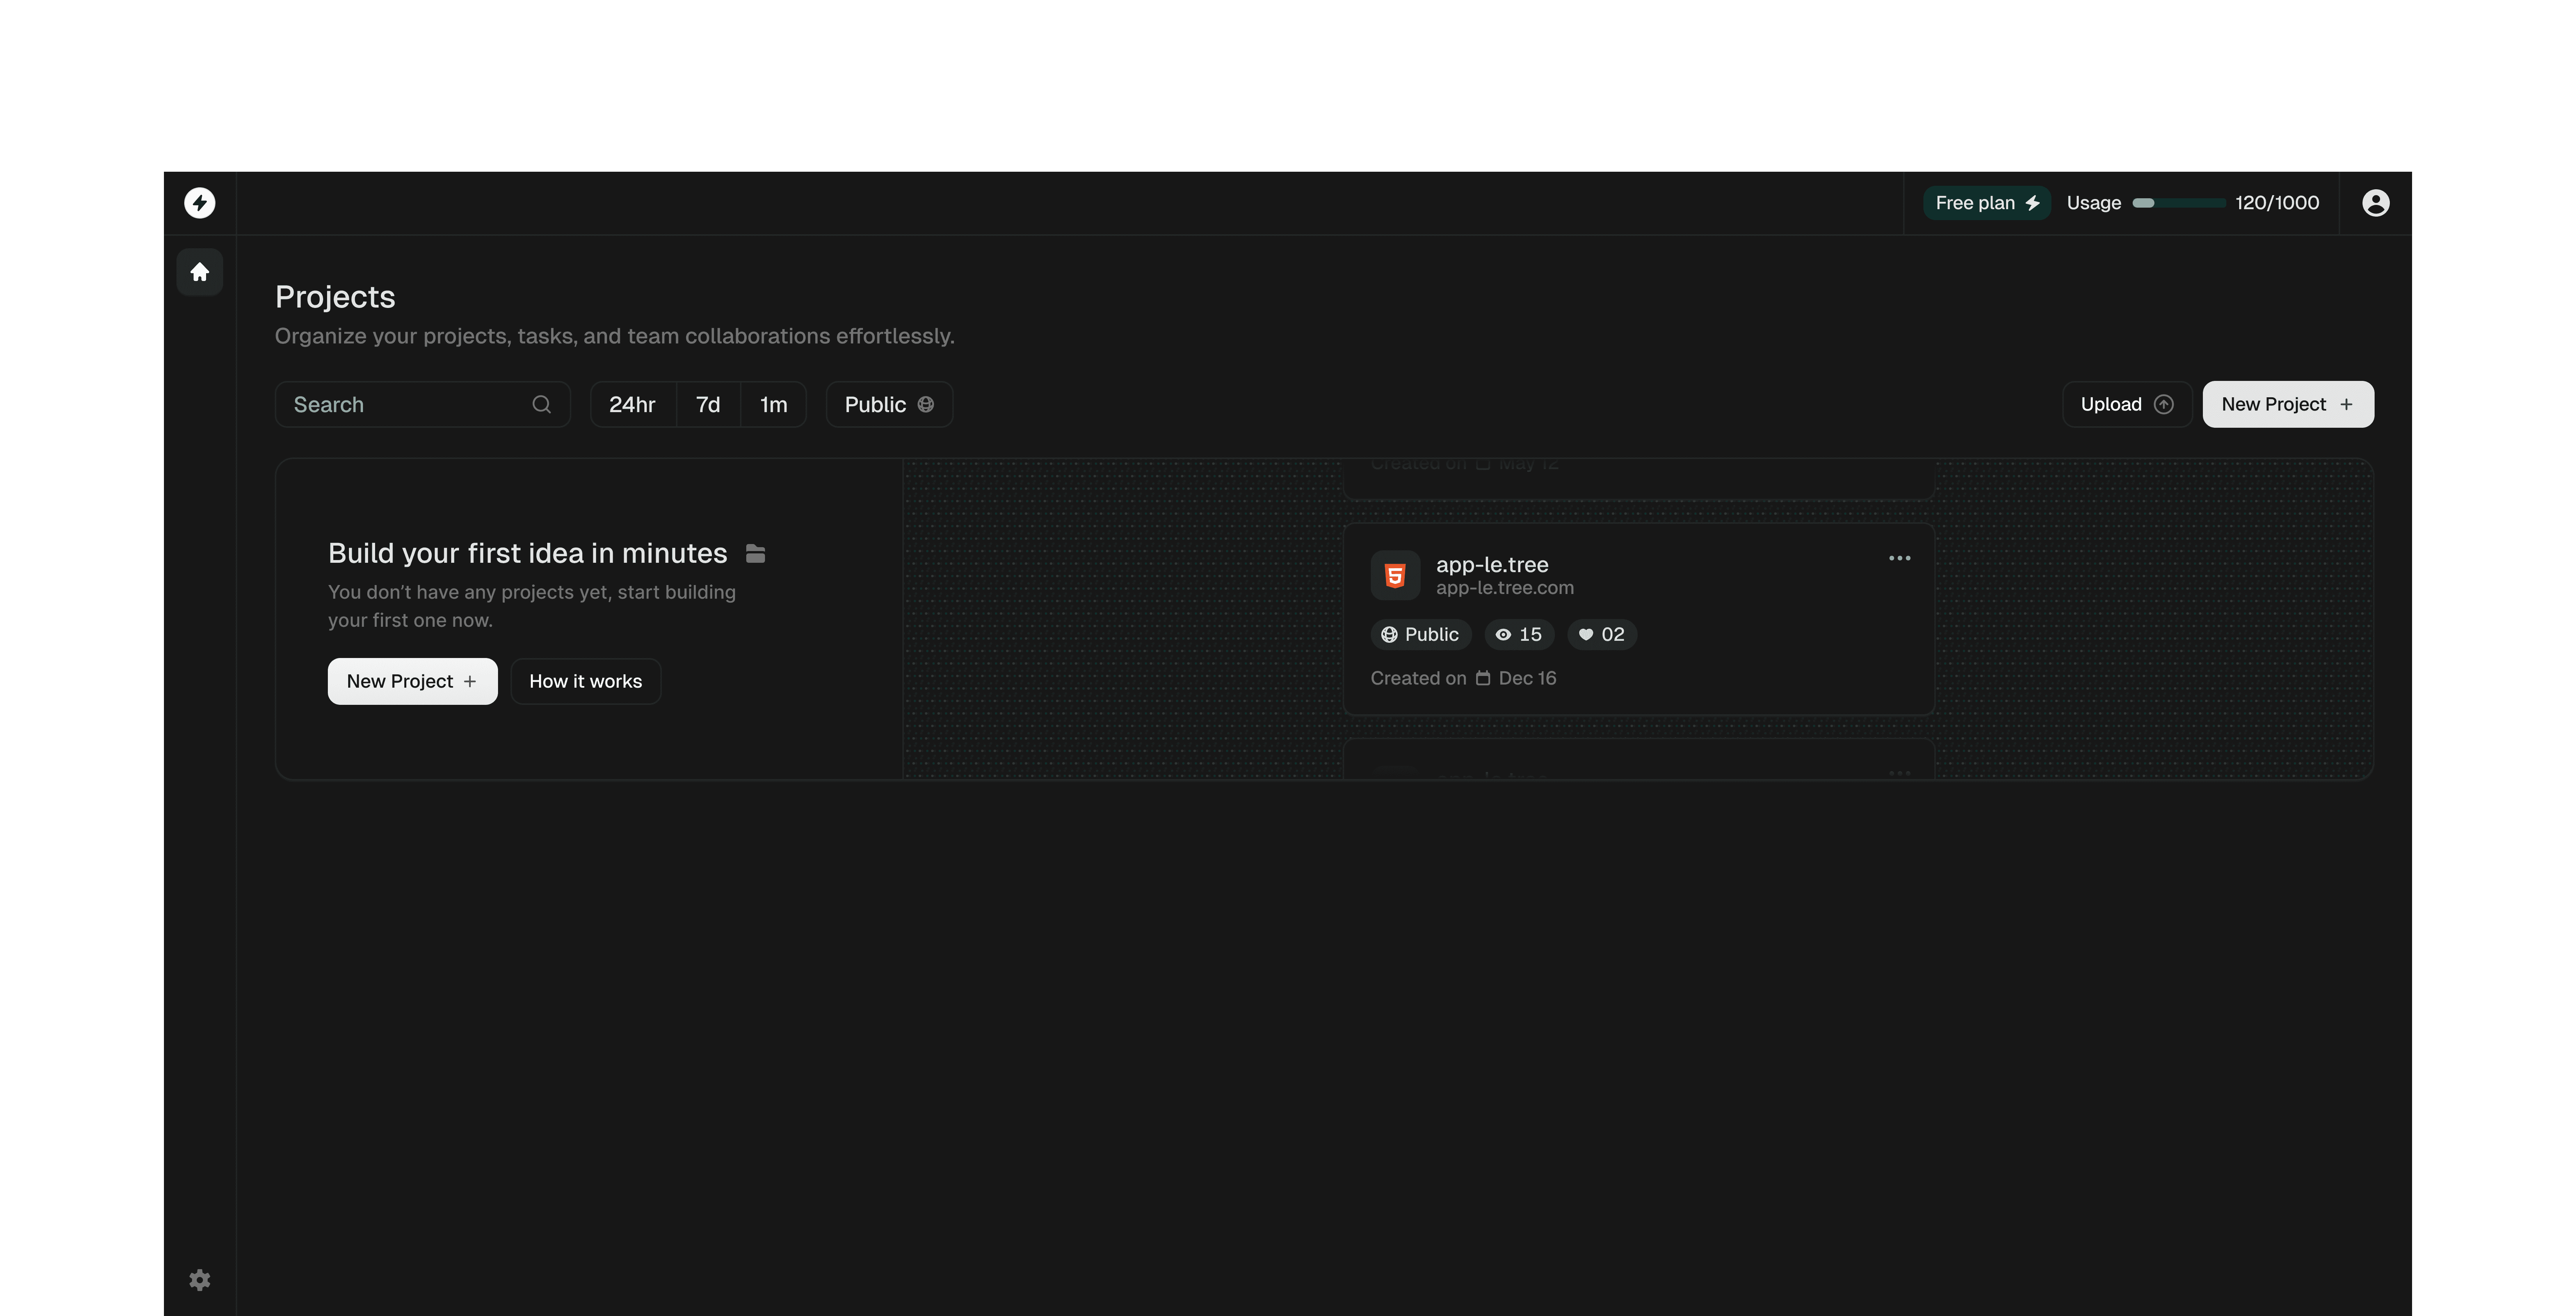Click the lightning bolt app logo
The height and width of the screenshot is (1316, 2576).
[x=199, y=203]
